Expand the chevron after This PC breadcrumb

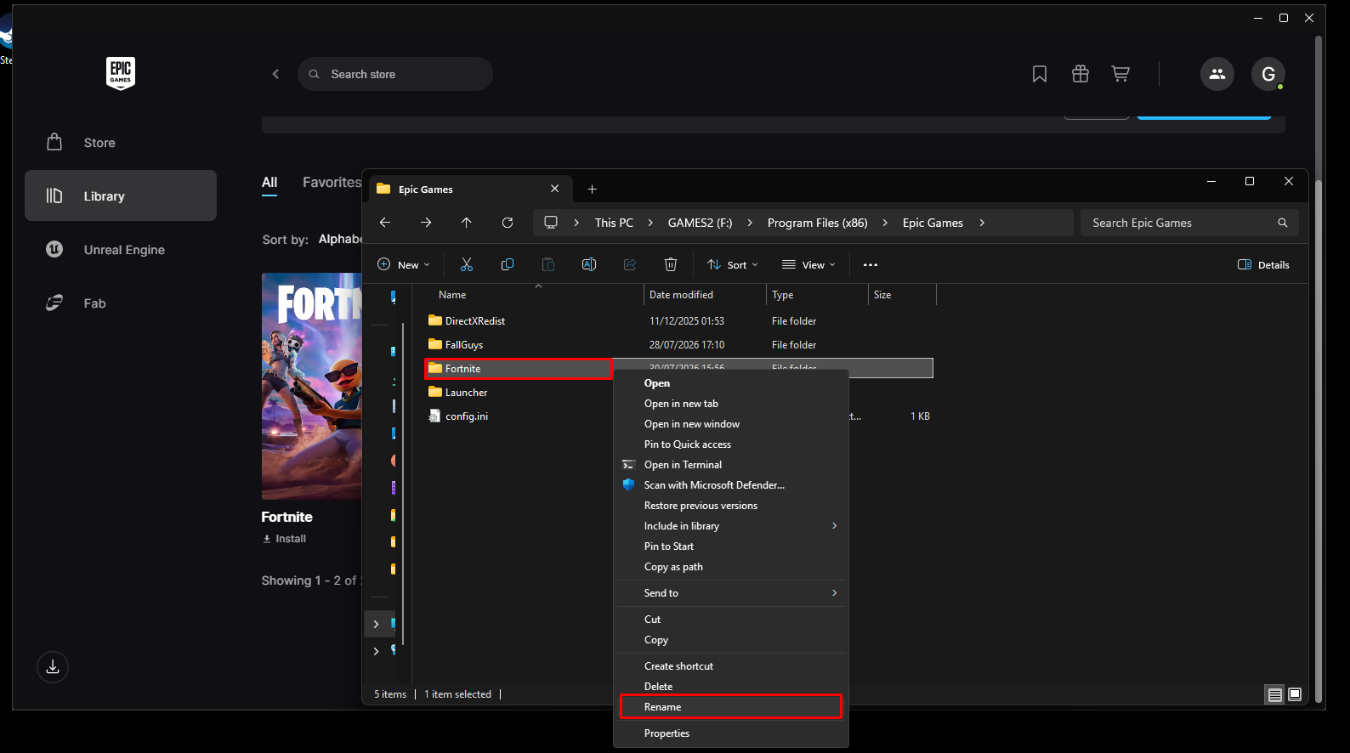coord(650,223)
